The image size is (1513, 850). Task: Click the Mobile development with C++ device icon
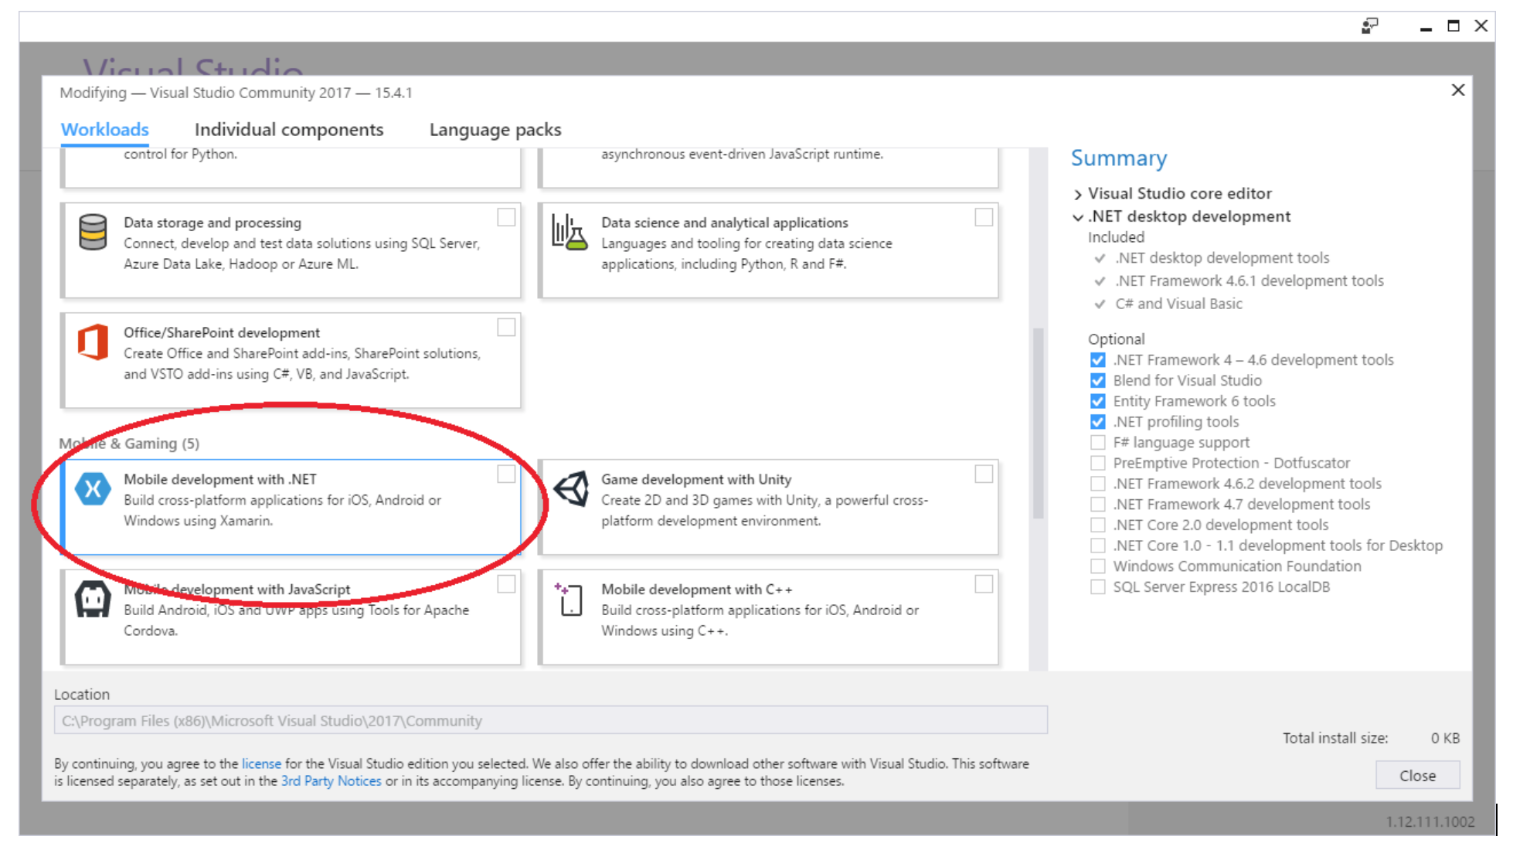point(569,599)
